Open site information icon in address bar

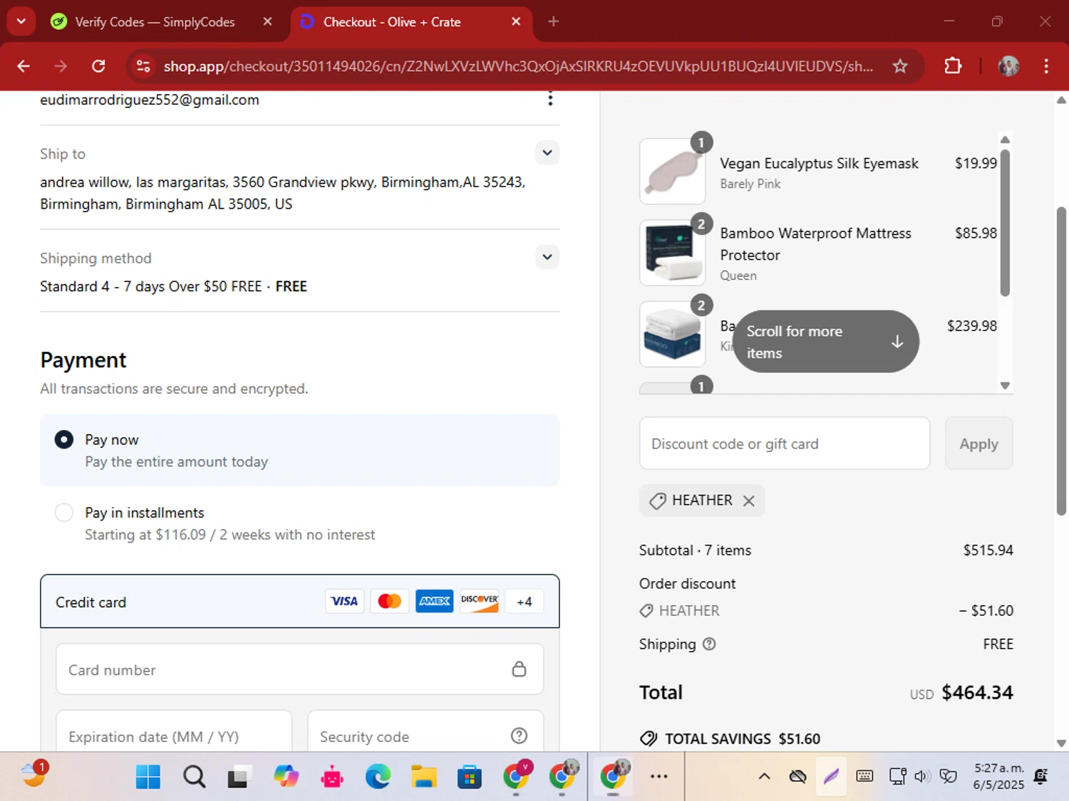(143, 66)
